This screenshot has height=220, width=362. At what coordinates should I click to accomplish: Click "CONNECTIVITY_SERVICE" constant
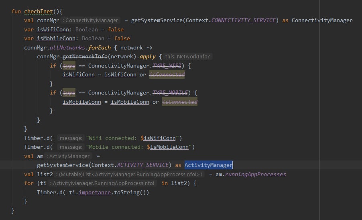pyautogui.click(x=243, y=21)
